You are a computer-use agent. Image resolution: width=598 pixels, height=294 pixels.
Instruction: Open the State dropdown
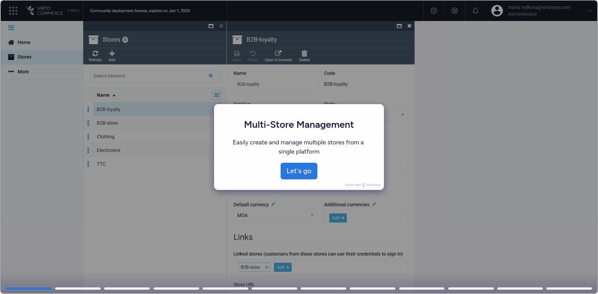tap(403, 115)
